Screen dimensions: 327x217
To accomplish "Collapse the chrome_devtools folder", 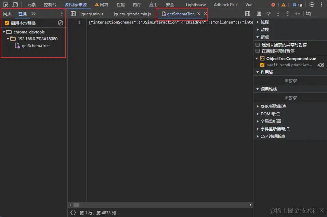I will (4, 32).
